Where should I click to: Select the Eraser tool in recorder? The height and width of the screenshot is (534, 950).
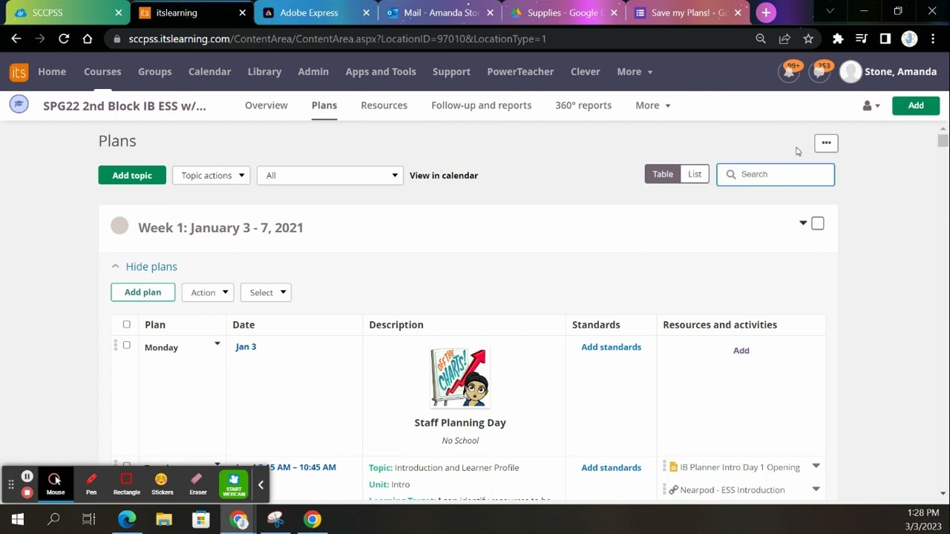[198, 484]
